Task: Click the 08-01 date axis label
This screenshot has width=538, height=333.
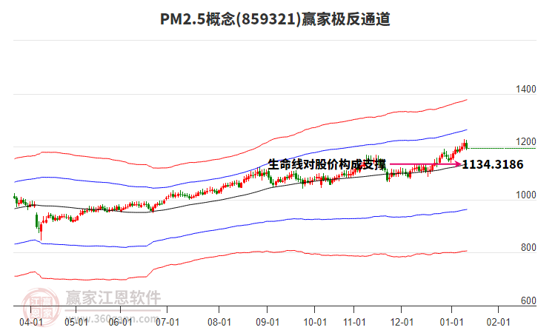Action: tap(219, 322)
